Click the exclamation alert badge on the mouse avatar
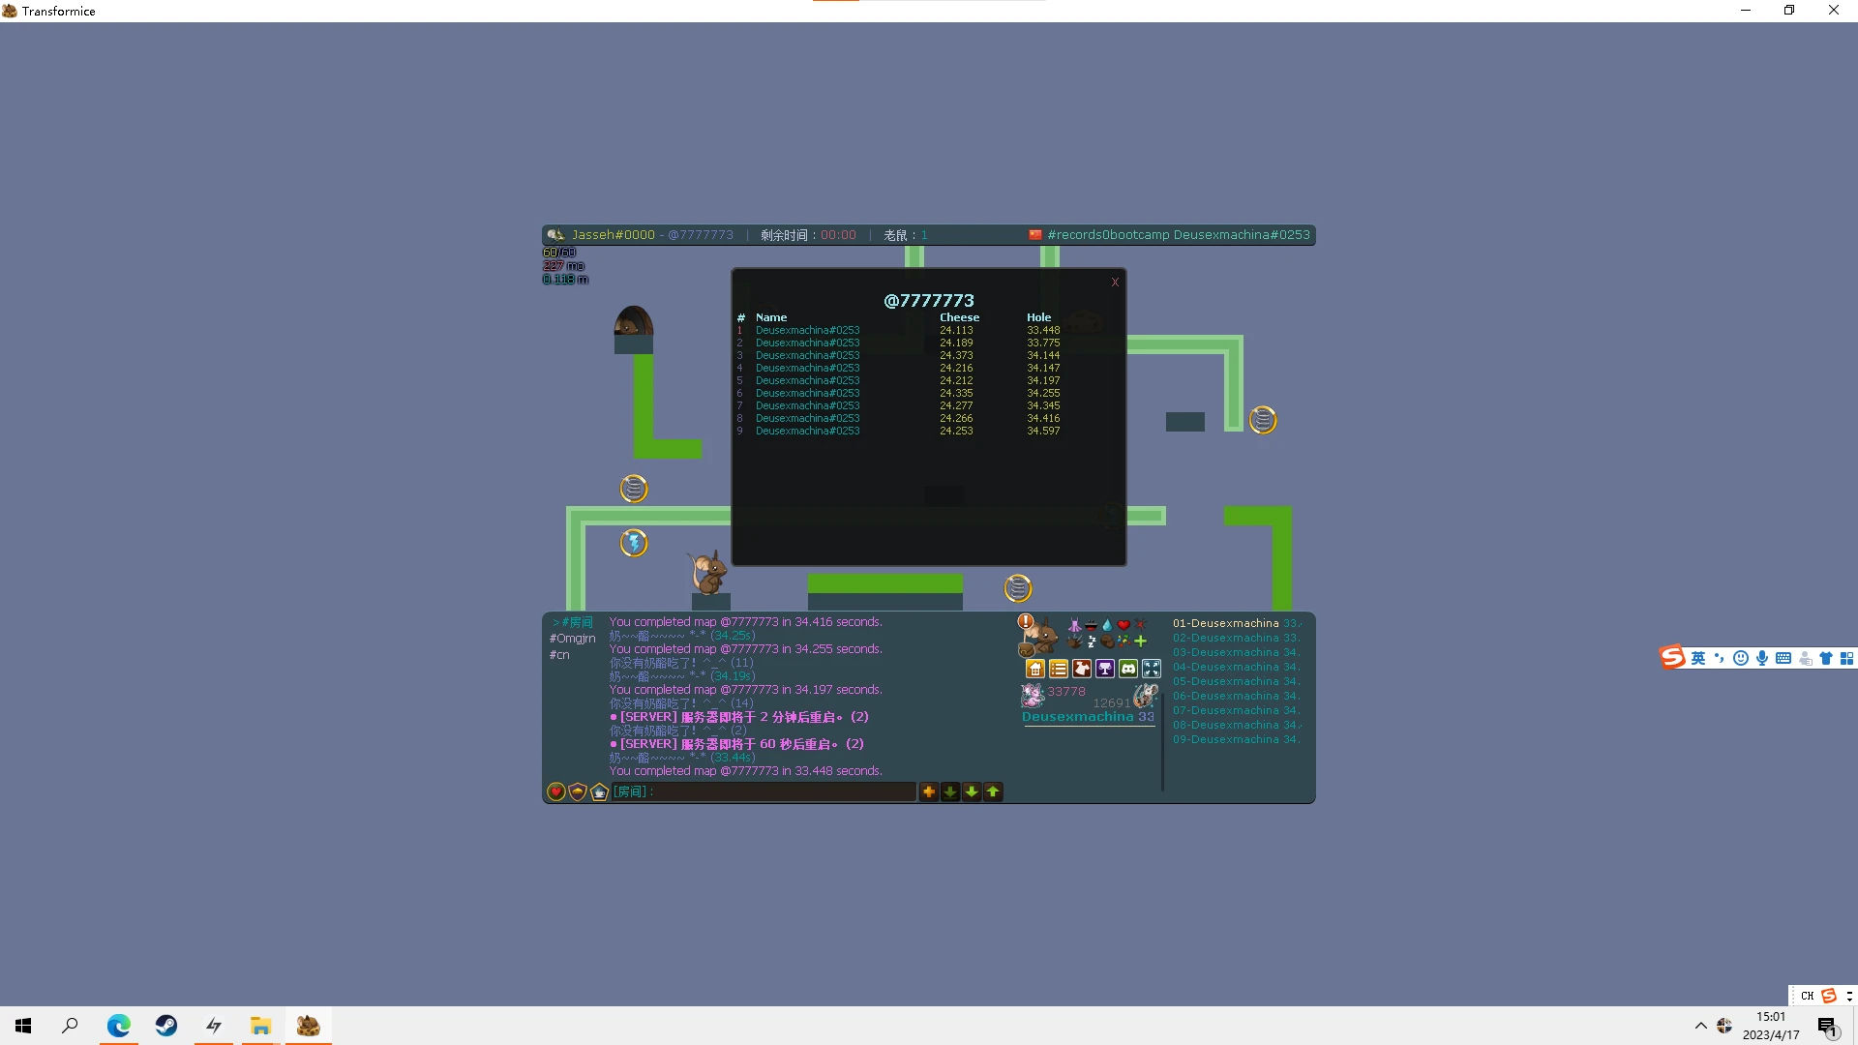The height and width of the screenshot is (1045, 1858). point(1026,621)
